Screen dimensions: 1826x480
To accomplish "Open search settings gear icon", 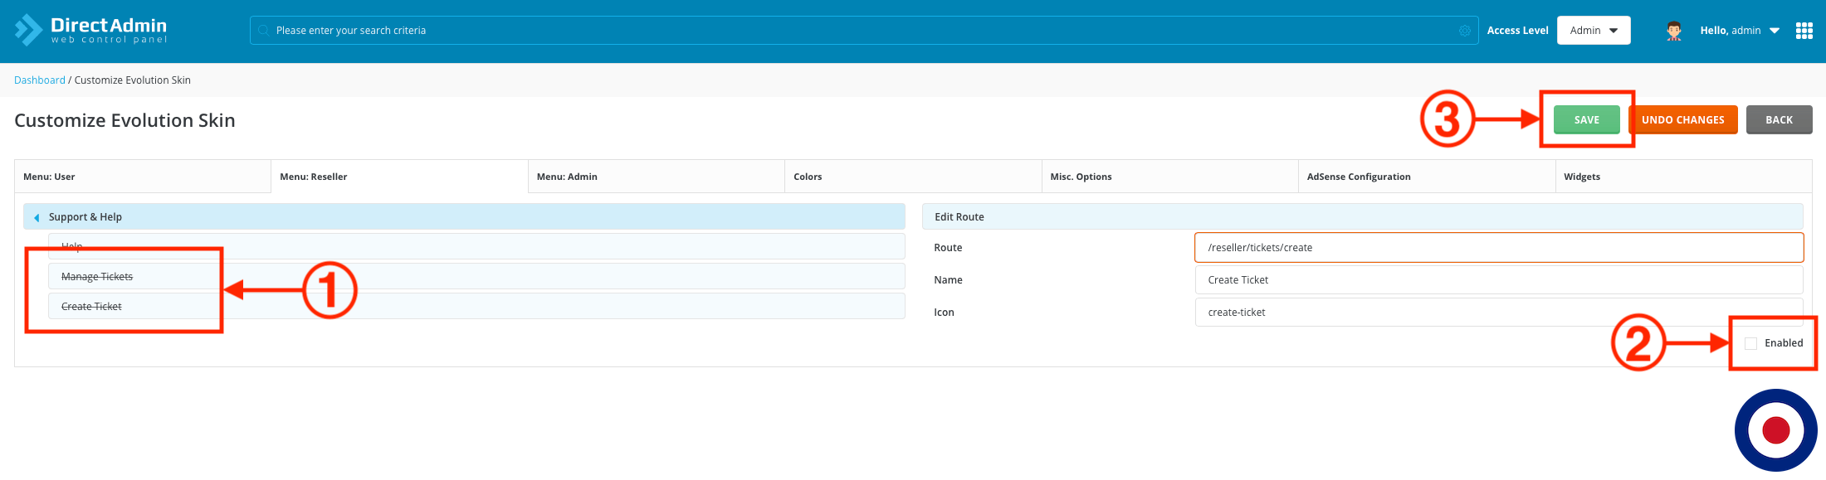I will tap(1465, 31).
